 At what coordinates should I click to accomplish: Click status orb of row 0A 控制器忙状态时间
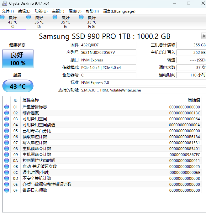(x=7, y=160)
